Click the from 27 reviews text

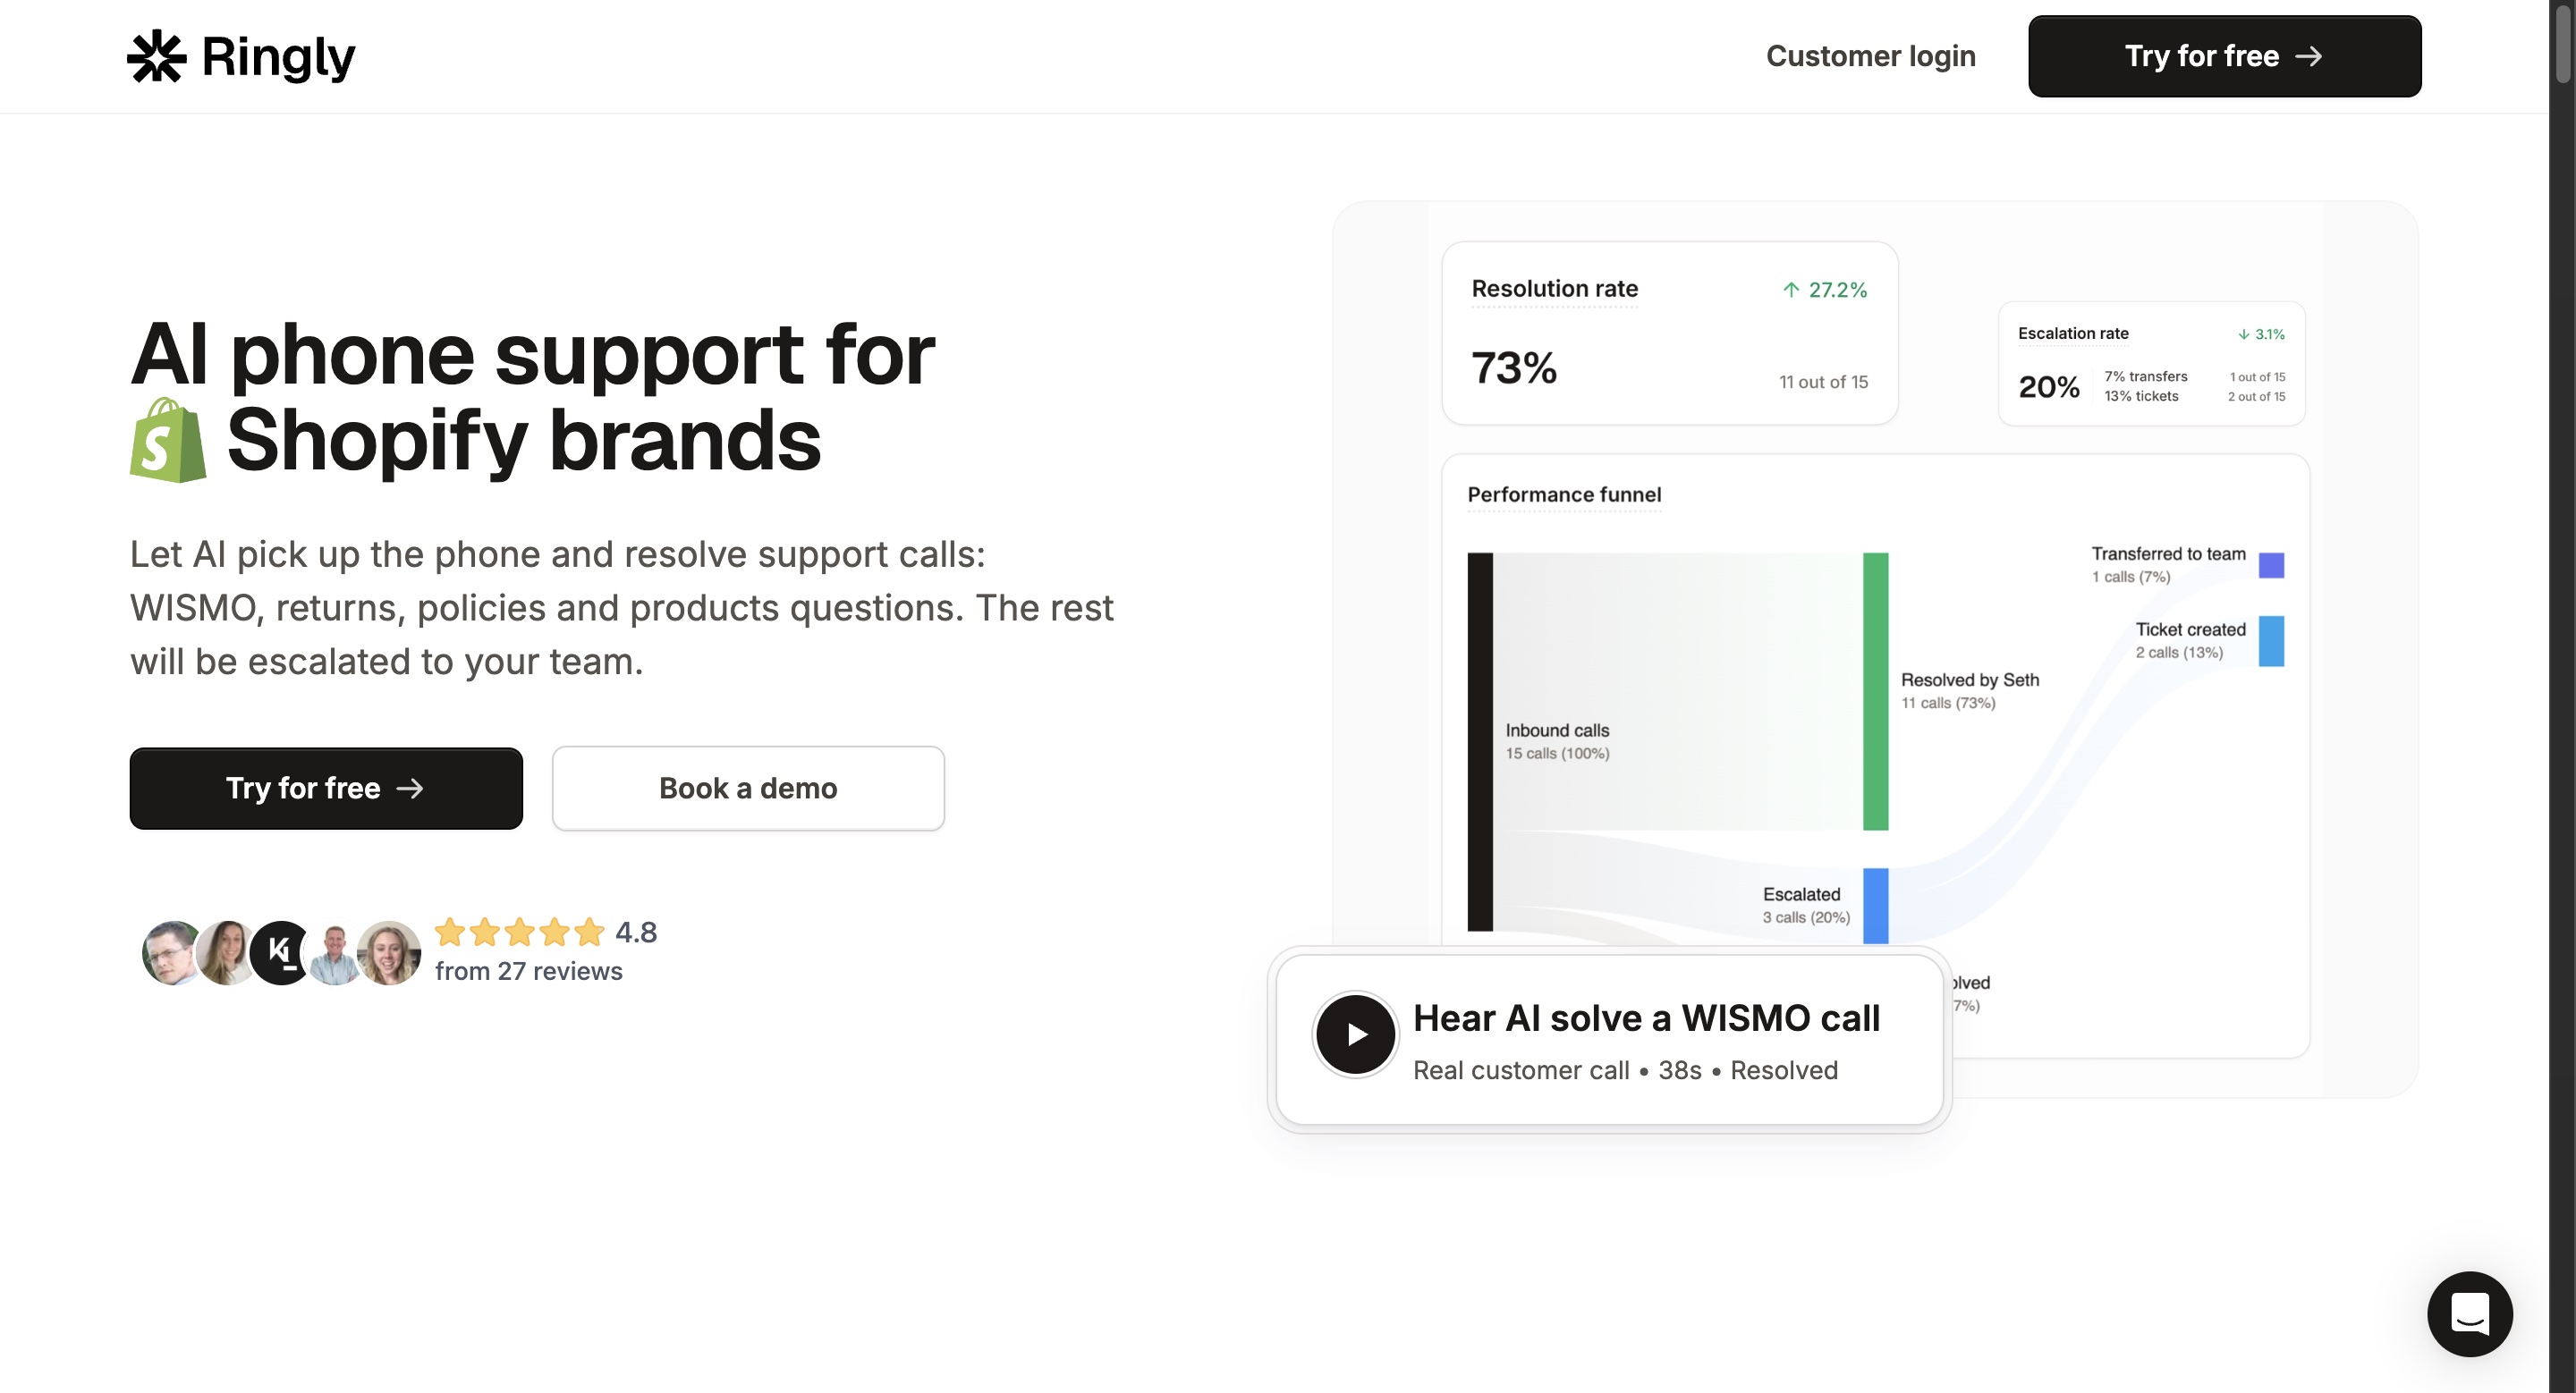click(x=528, y=971)
